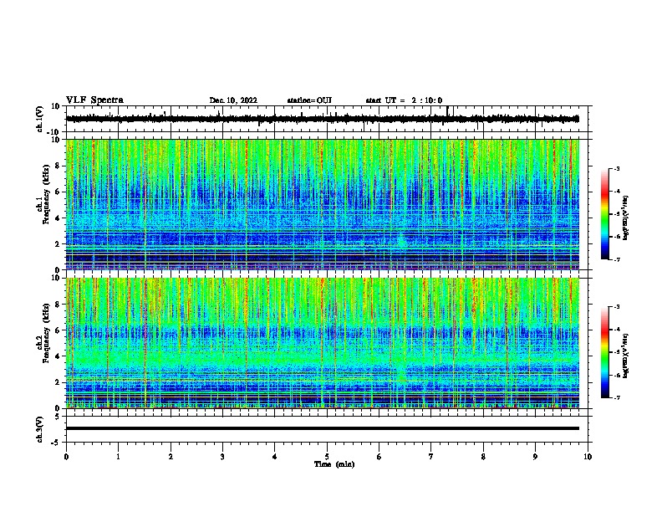Image resolution: width=662 pixels, height=512 pixels.
Task: Click the ch.1 frequency axis tick "2"
Action: pos(59,244)
